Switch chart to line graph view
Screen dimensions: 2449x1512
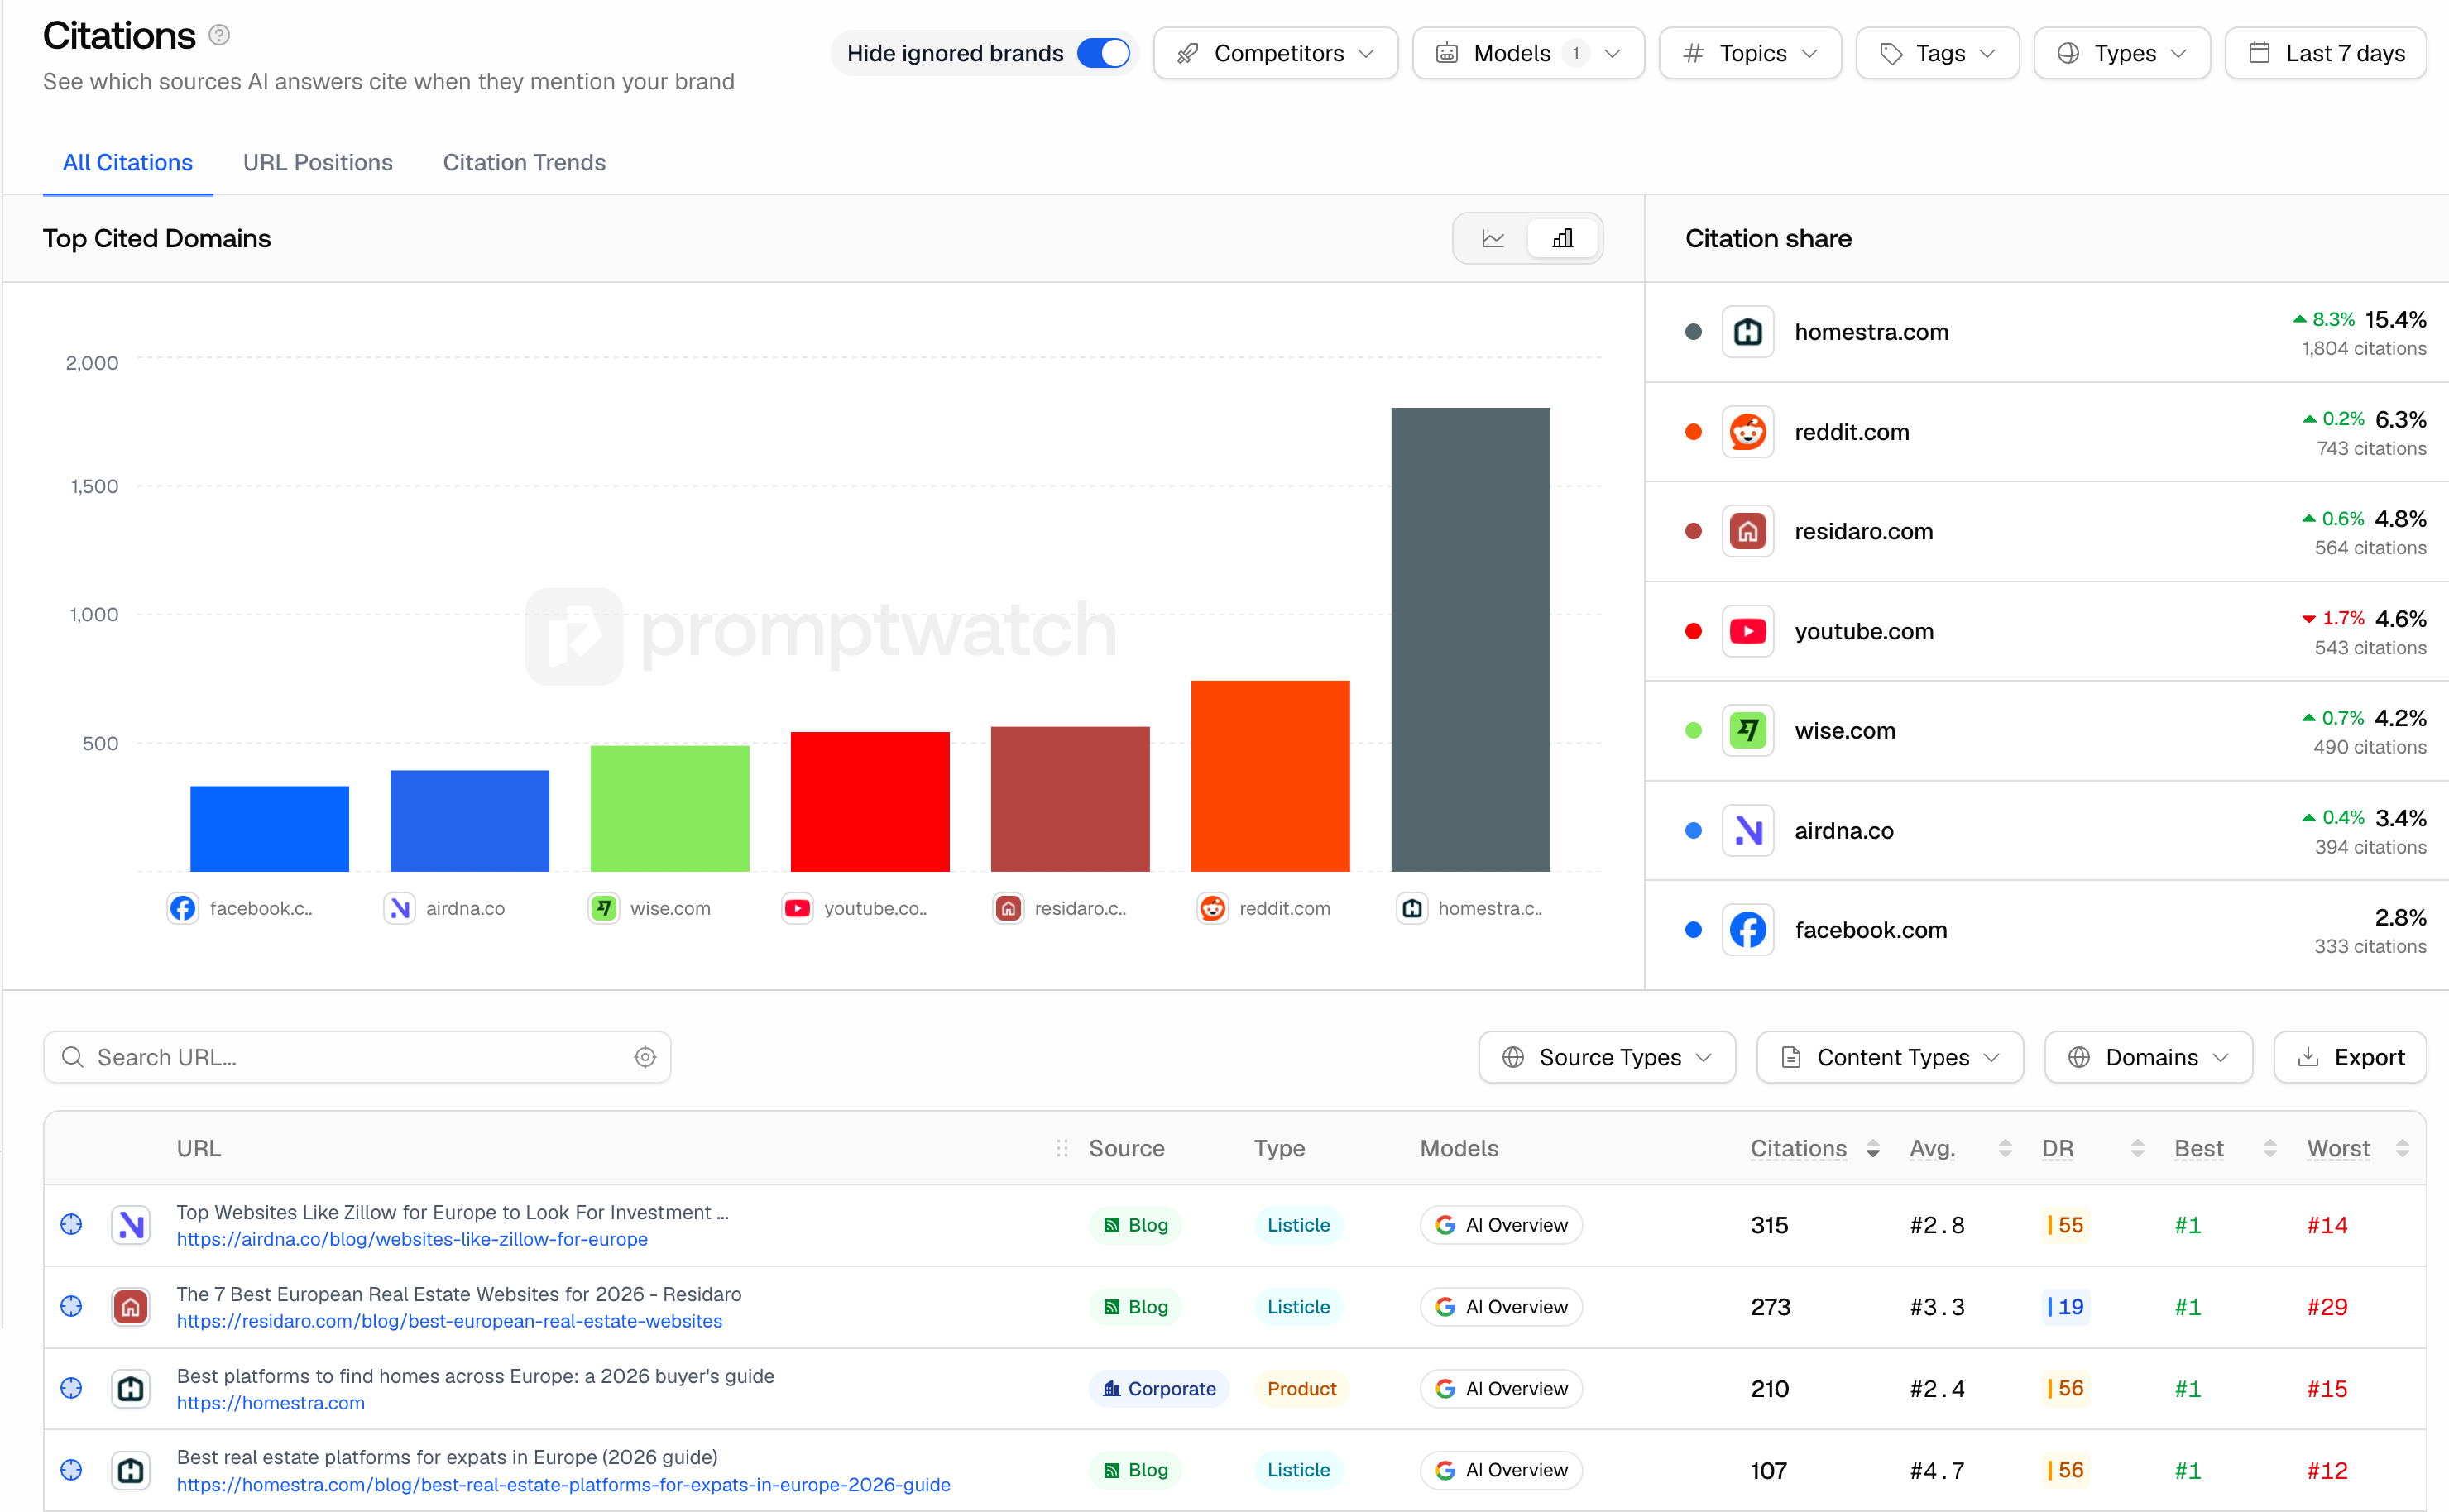click(x=1492, y=239)
